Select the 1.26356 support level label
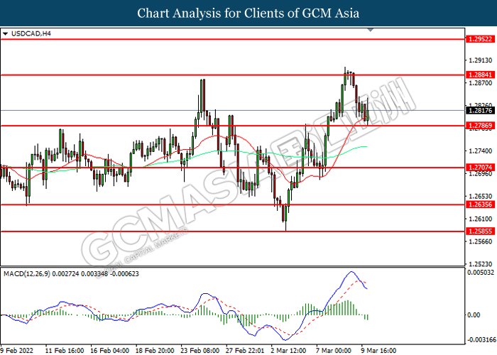This screenshot has height=355, width=497. (x=481, y=204)
